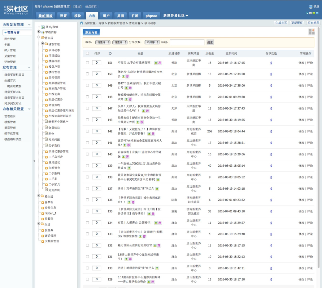Switch to the 设置 tab
322x288 pixels.
pyautogui.click(x=63, y=16)
